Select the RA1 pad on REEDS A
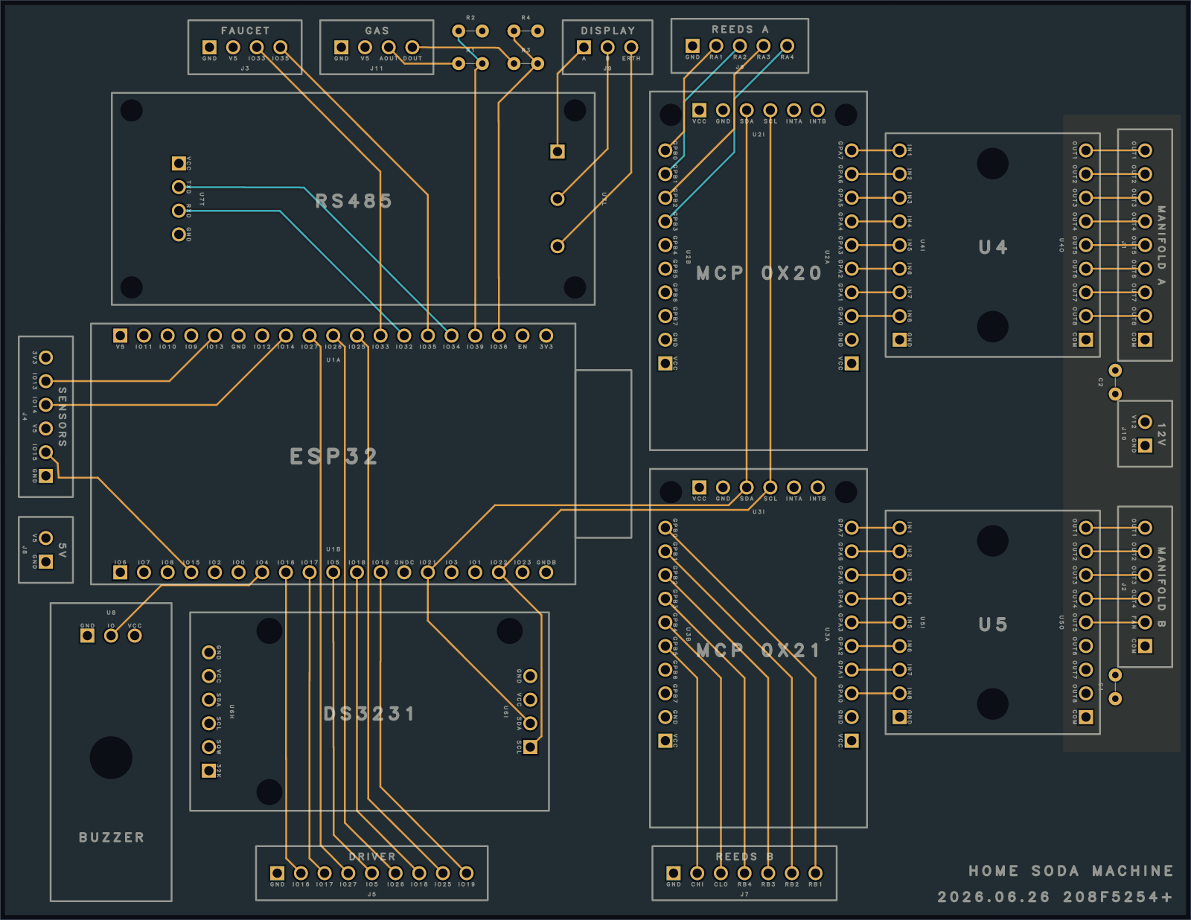This screenshot has height=920, width=1191. [x=716, y=45]
